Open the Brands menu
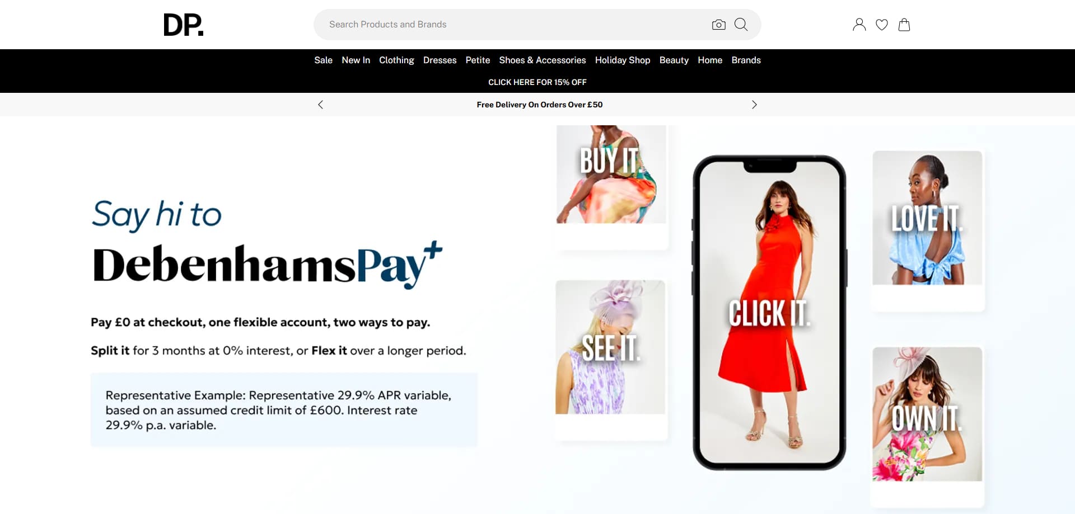Image resolution: width=1075 pixels, height=514 pixels. pyautogui.click(x=746, y=60)
